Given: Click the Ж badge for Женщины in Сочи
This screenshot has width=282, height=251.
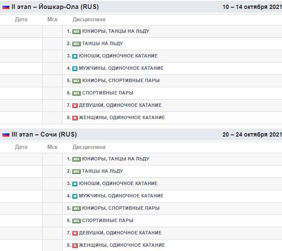Looking at the screenshot, I should [x=75, y=245].
